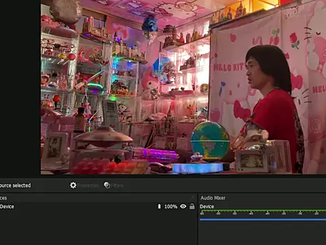The height and width of the screenshot is (245, 326).
Task: Adjust the Device volume slider in Audio Mixer
Action: (x=263, y=219)
